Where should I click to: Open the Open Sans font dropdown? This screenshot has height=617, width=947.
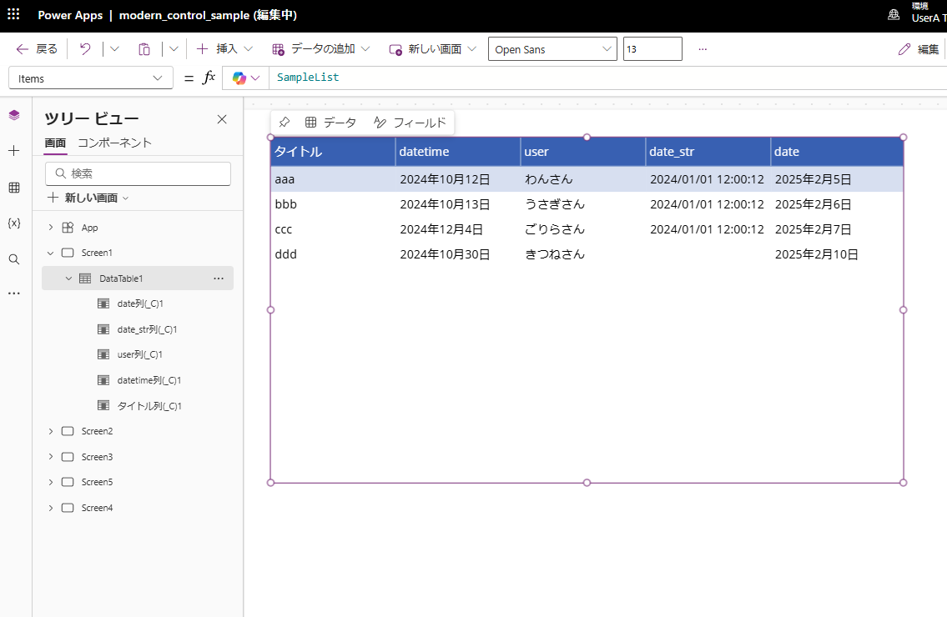click(552, 49)
